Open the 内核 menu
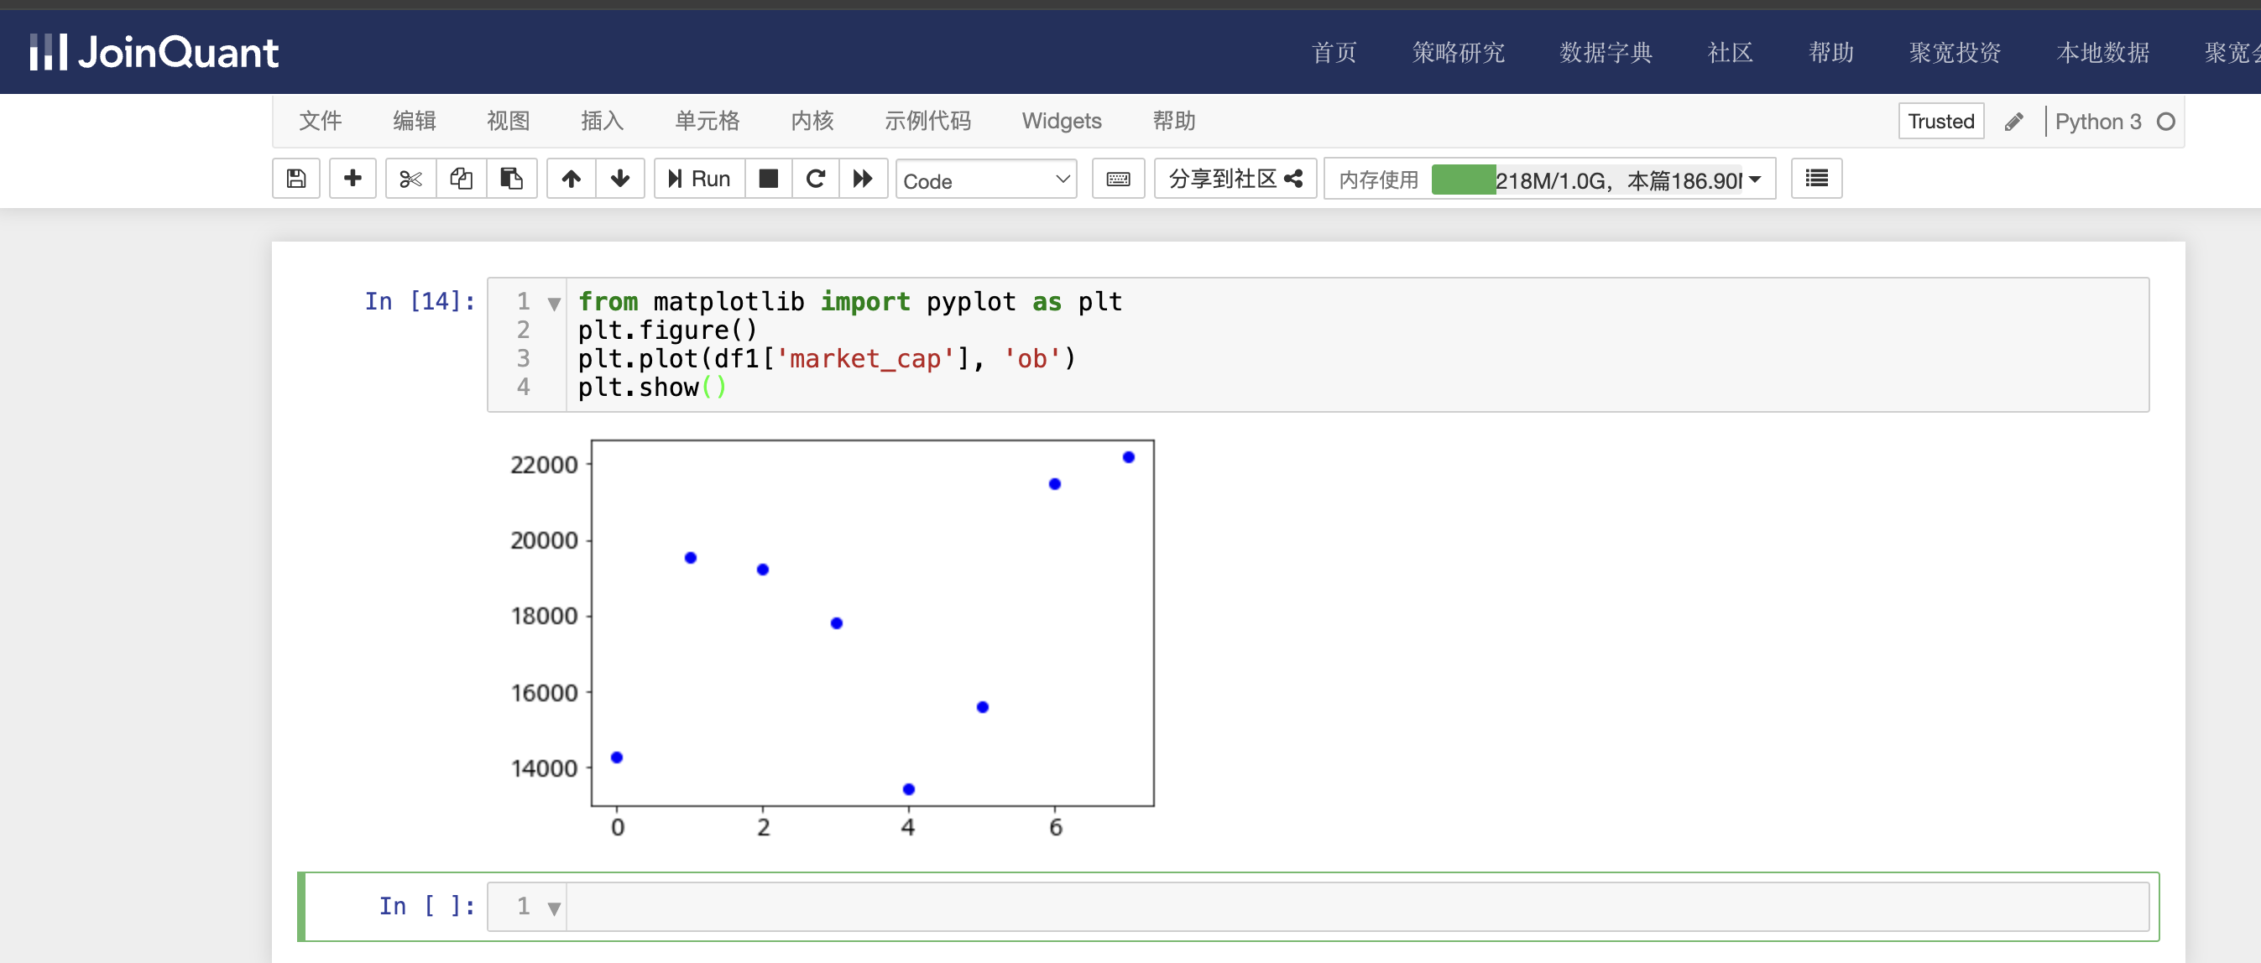The width and height of the screenshot is (2261, 963). pos(812,121)
